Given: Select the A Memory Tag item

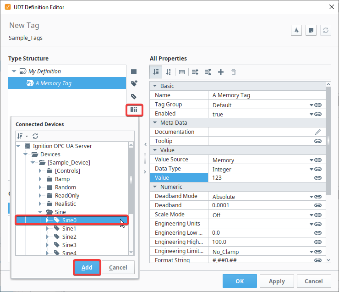Looking at the screenshot, I should 67,83.
